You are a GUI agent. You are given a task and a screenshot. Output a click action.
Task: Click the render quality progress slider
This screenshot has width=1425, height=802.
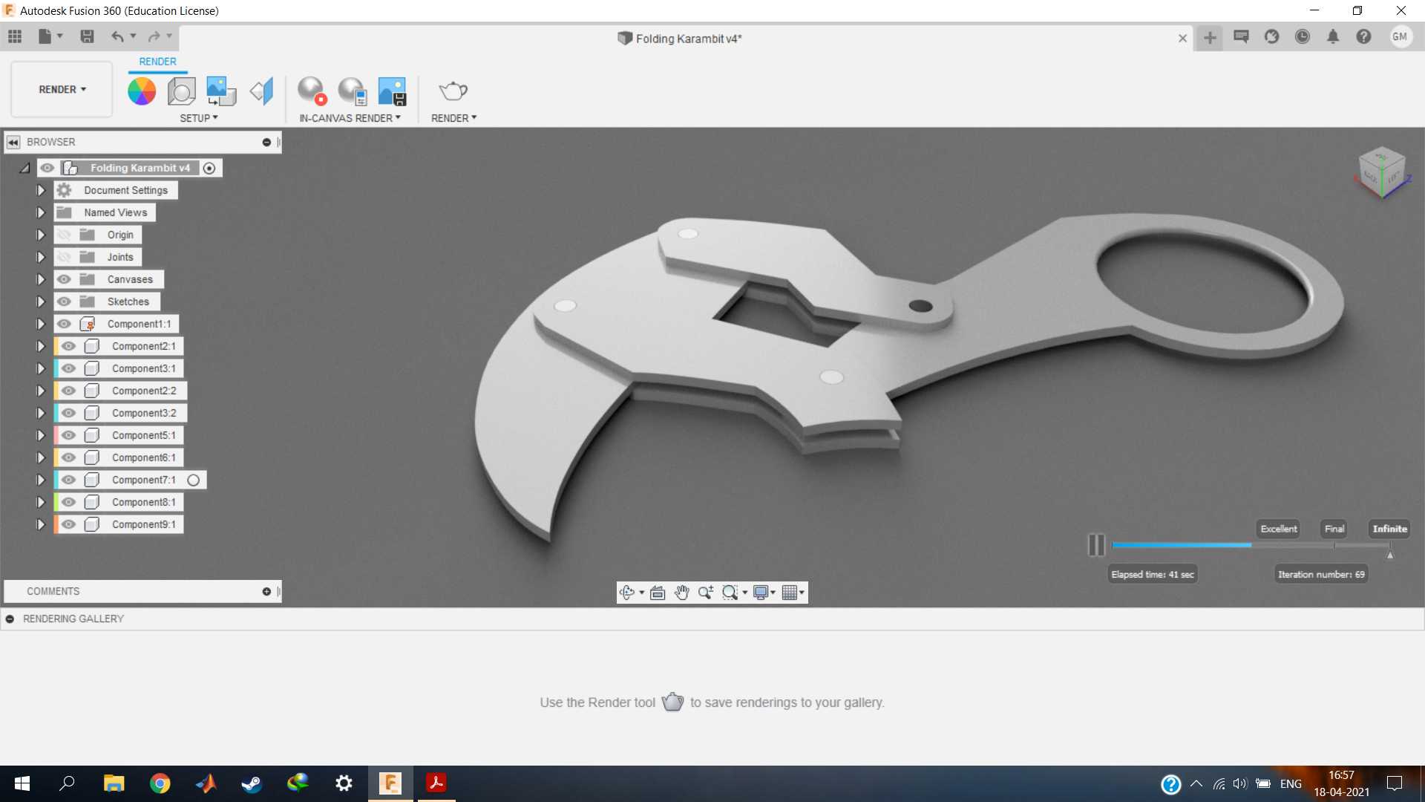point(1251,545)
